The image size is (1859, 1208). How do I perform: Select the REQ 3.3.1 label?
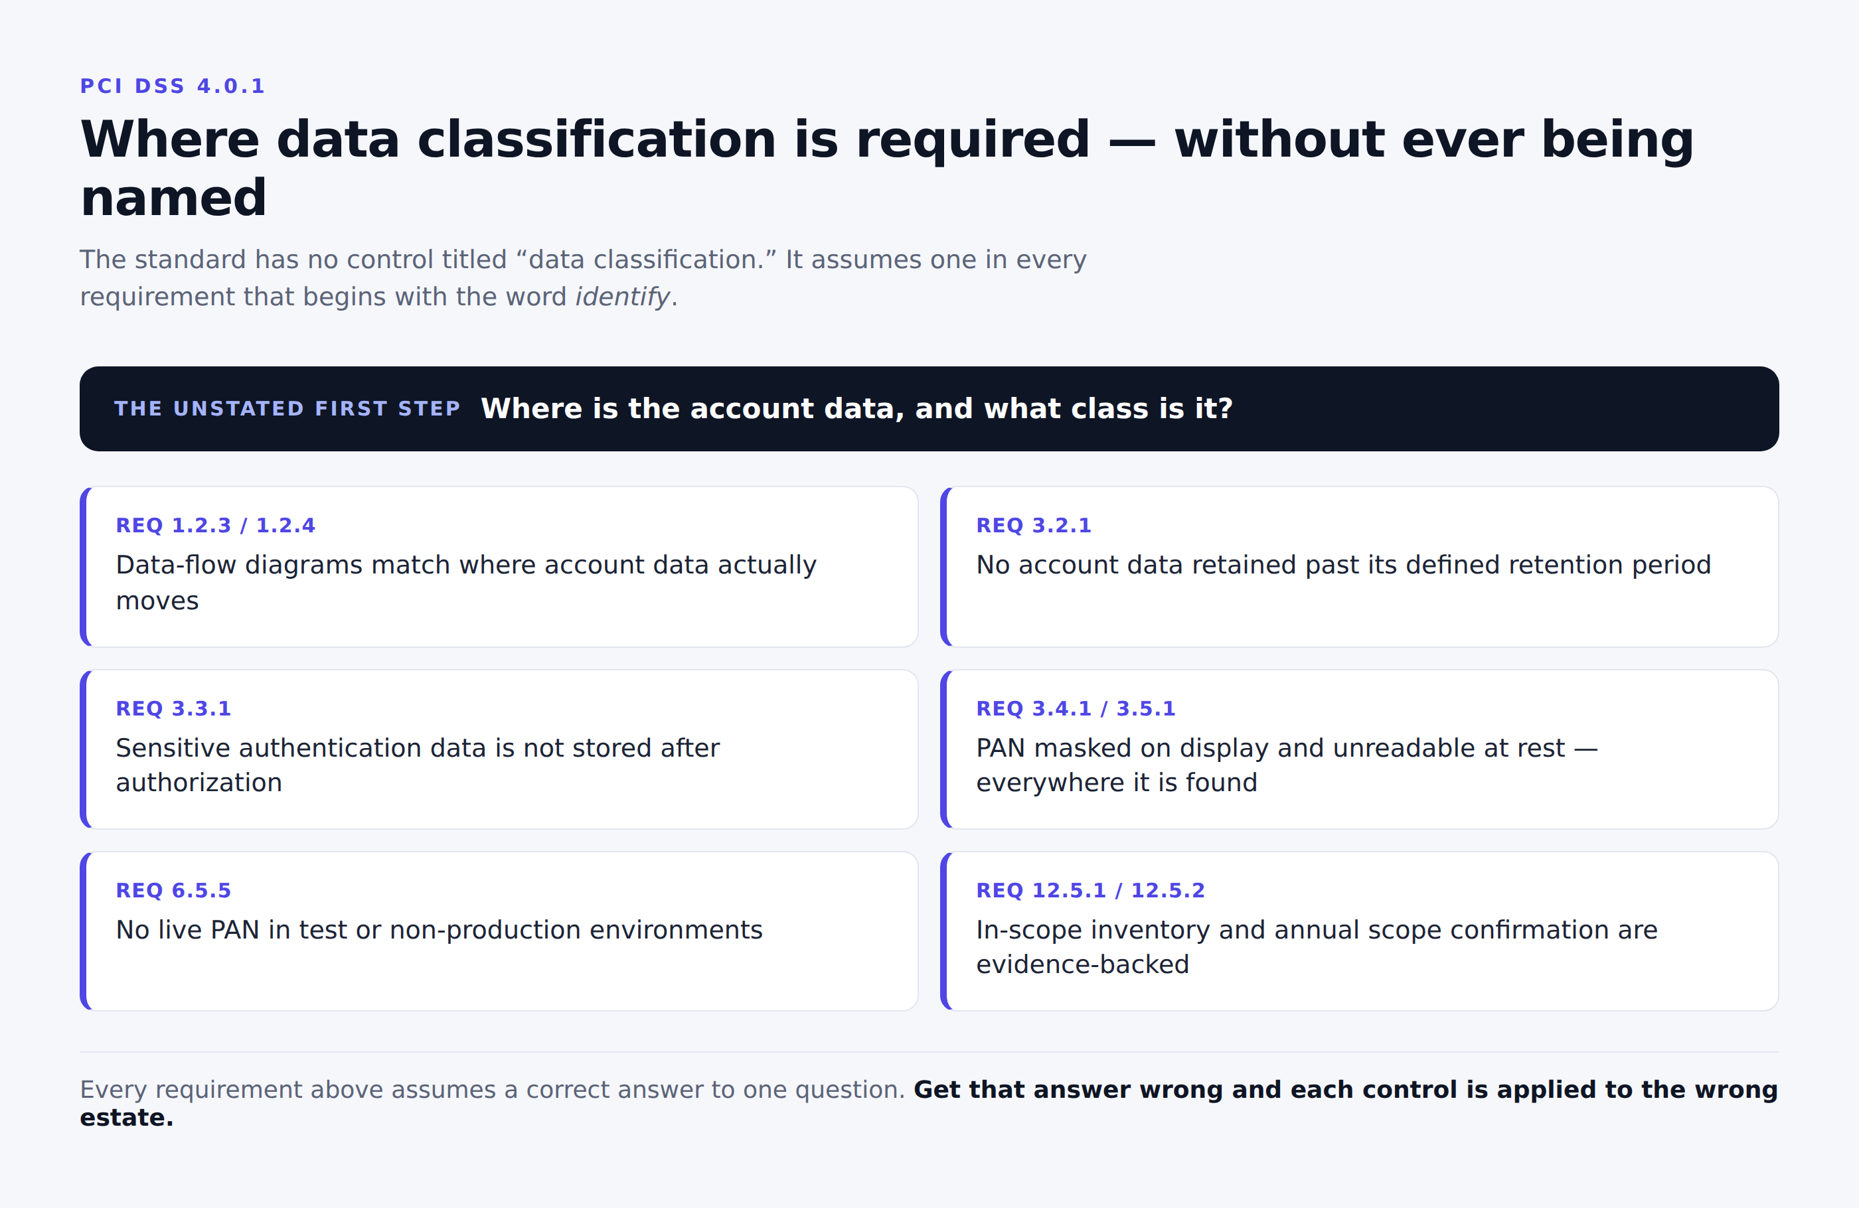173,708
